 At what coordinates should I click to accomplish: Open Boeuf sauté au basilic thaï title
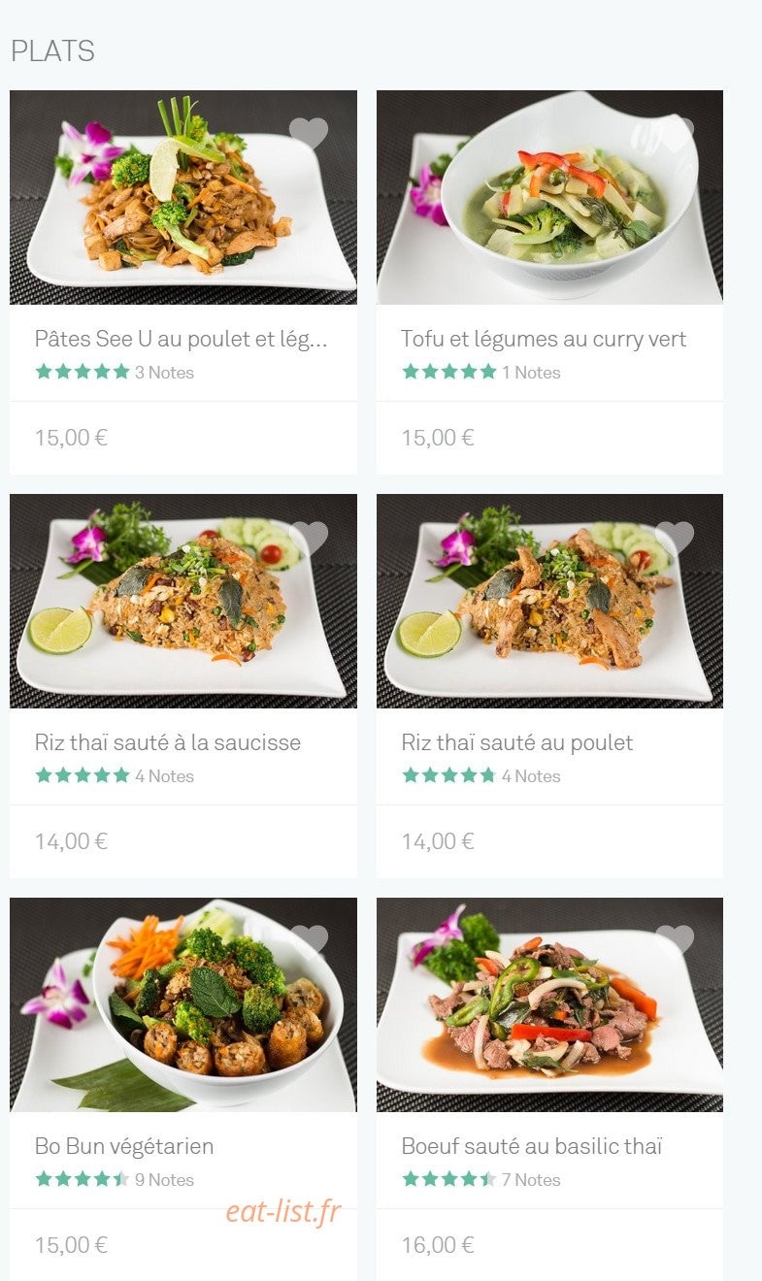[x=532, y=1146]
